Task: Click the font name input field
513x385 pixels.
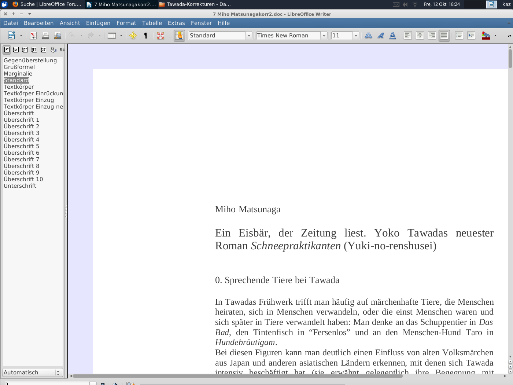Action: click(x=288, y=36)
